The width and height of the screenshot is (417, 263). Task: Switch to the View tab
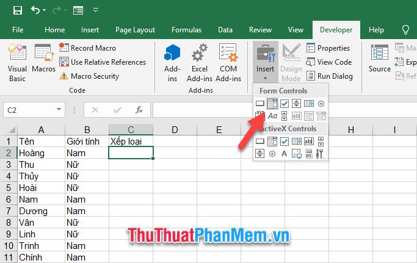[296, 30]
